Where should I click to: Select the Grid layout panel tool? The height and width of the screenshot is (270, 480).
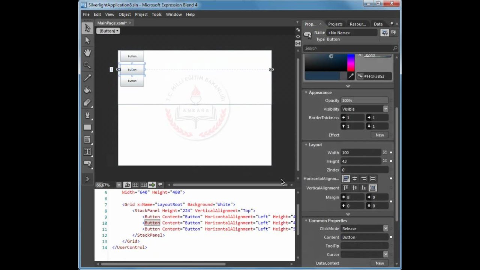[87, 139]
